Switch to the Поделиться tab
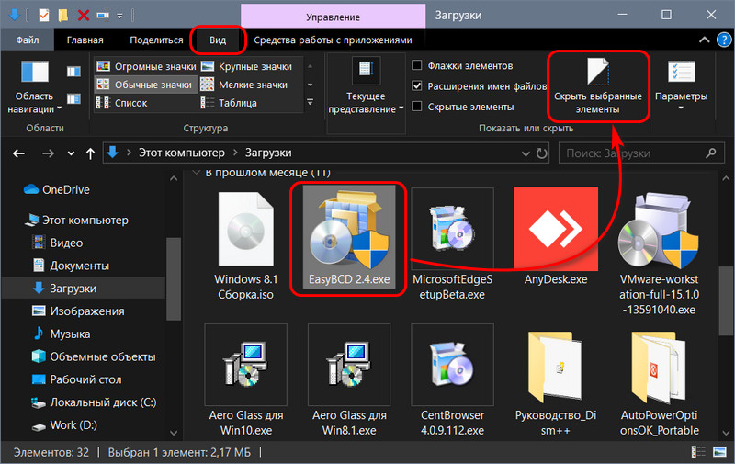 (x=156, y=40)
